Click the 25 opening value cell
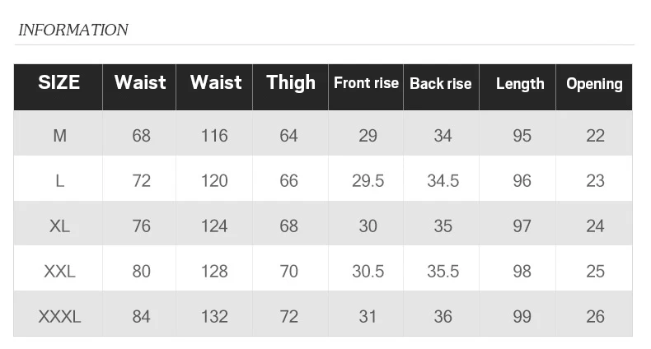Screen dimensions: 651x349 pyautogui.click(x=595, y=272)
